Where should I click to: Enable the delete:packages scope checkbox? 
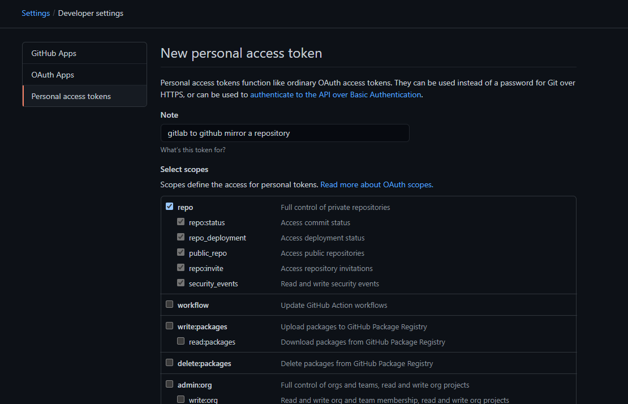[x=169, y=363]
